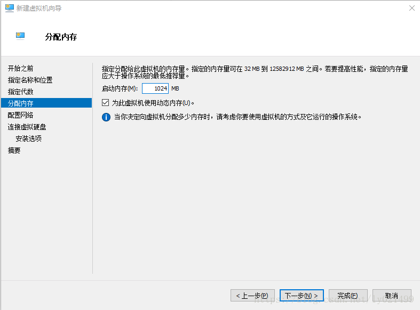Click the 分配内存 page heading
The width and height of the screenshot is (420, 310).
coord(61,37)
